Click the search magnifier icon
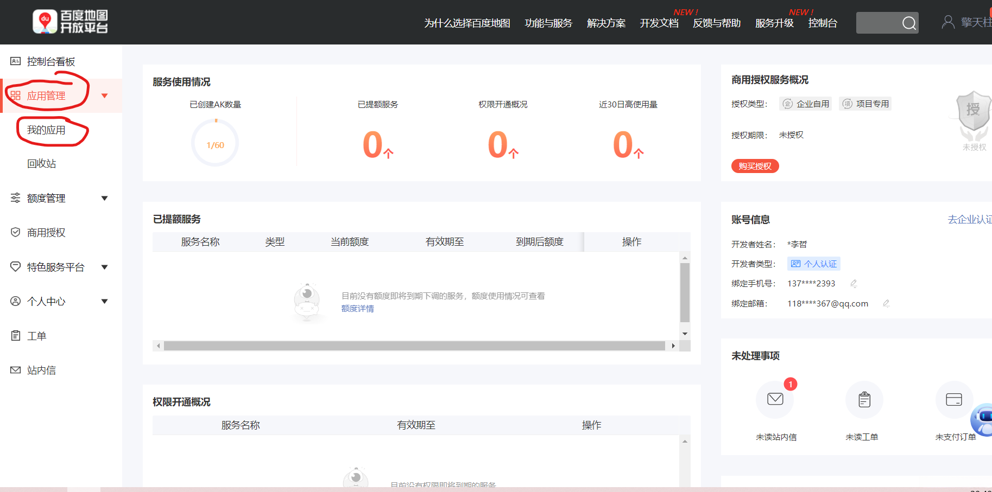The image size is (992, 492). click(x=909, y=23)
